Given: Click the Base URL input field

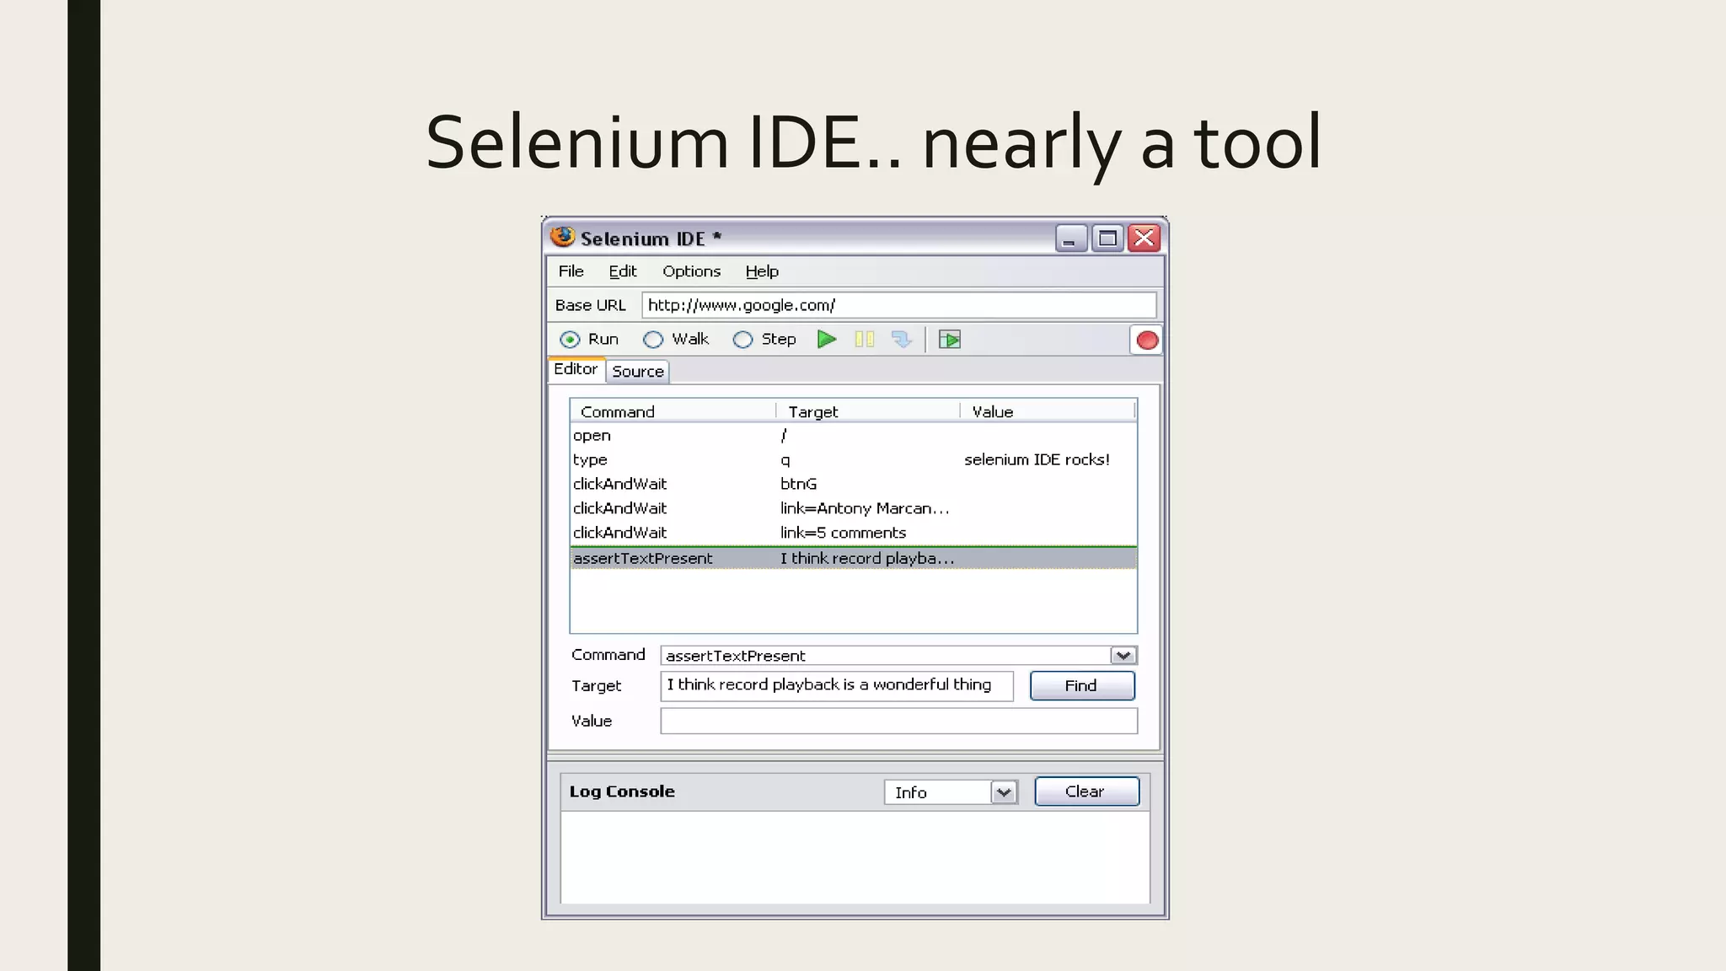Looking at the screenshot, I should (x=898, y=305).
